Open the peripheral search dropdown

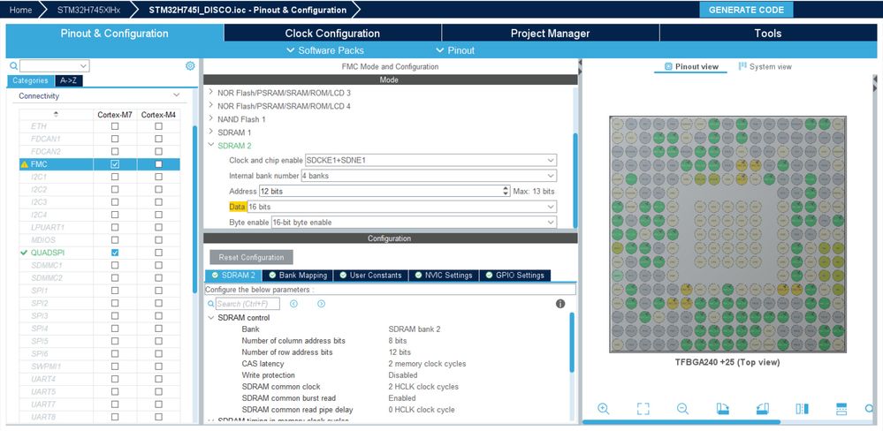coord(84,66)
